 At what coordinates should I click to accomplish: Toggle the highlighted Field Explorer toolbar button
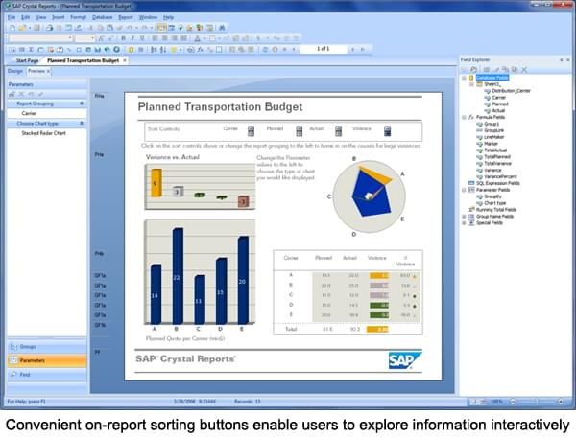(x=161, y=28)
